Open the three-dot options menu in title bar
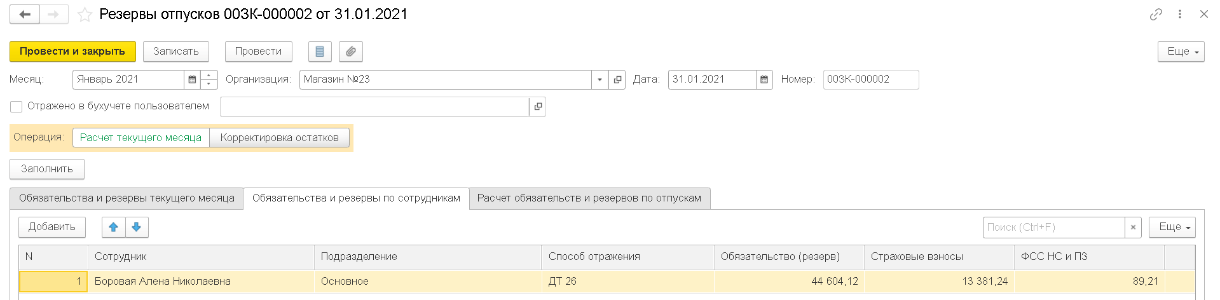Image resolution: width=1220 pixels, height=300 pixels. [1180, 14]
